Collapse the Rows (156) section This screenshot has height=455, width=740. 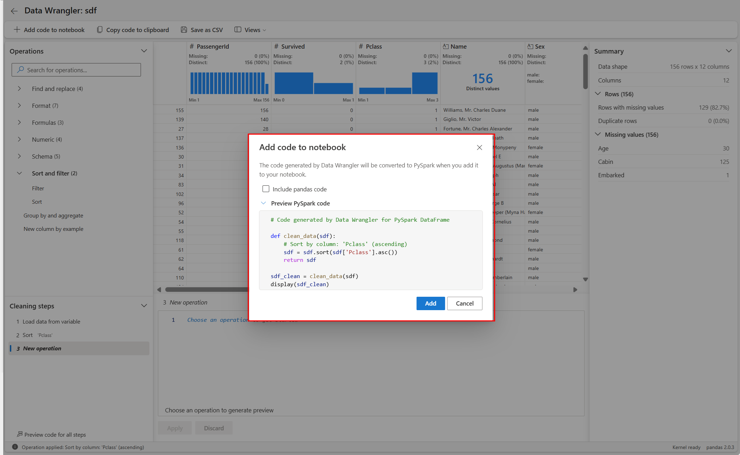(x=598, y=94)
